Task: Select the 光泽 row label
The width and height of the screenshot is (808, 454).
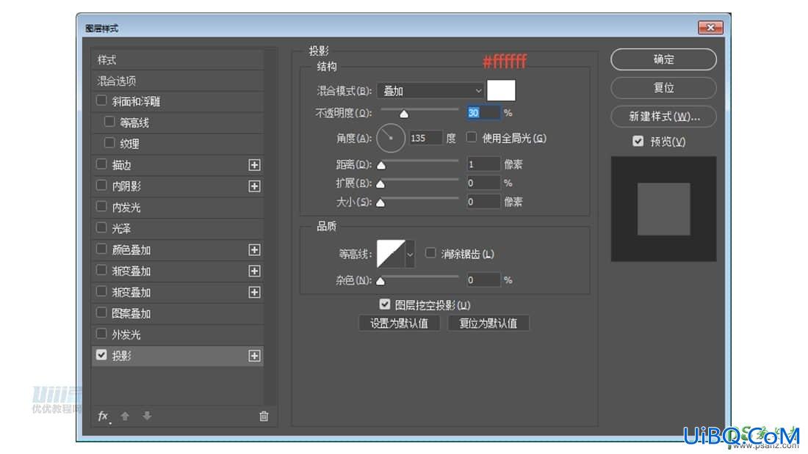Action: pos(122,229)
